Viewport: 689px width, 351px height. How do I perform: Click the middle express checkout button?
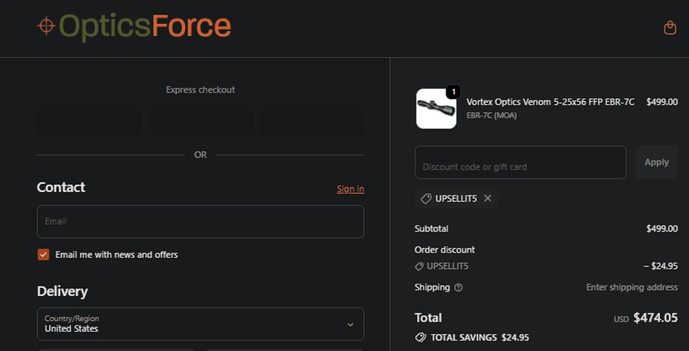point(200,122)
